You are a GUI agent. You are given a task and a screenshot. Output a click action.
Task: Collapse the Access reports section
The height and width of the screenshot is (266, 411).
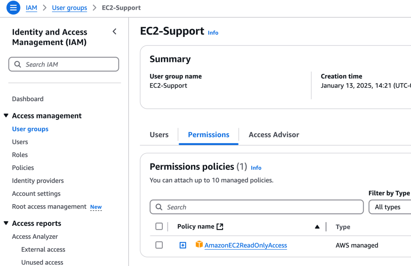(6, 223)
